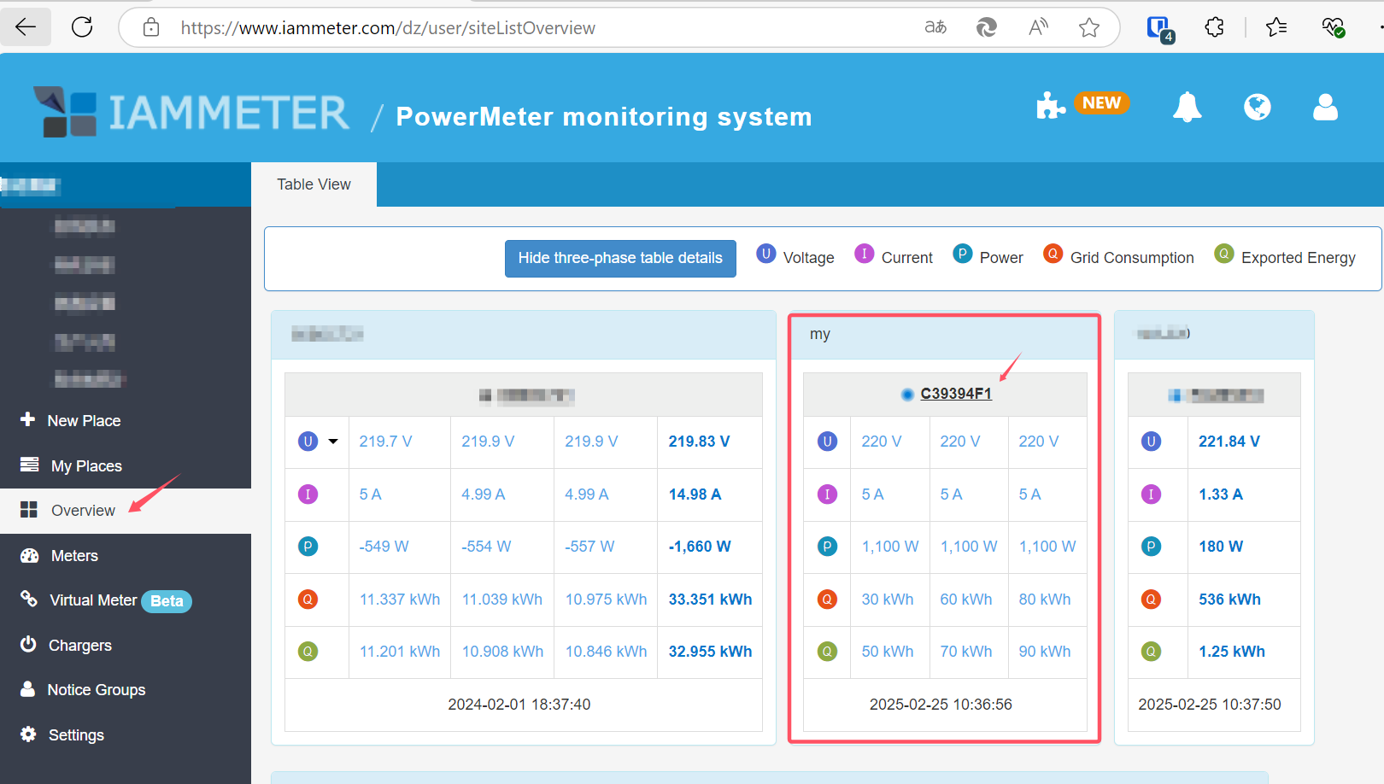Click timestamp 2025-02-25 10:36:56
The image size is (1384, 784).
[x=941, y=705]
